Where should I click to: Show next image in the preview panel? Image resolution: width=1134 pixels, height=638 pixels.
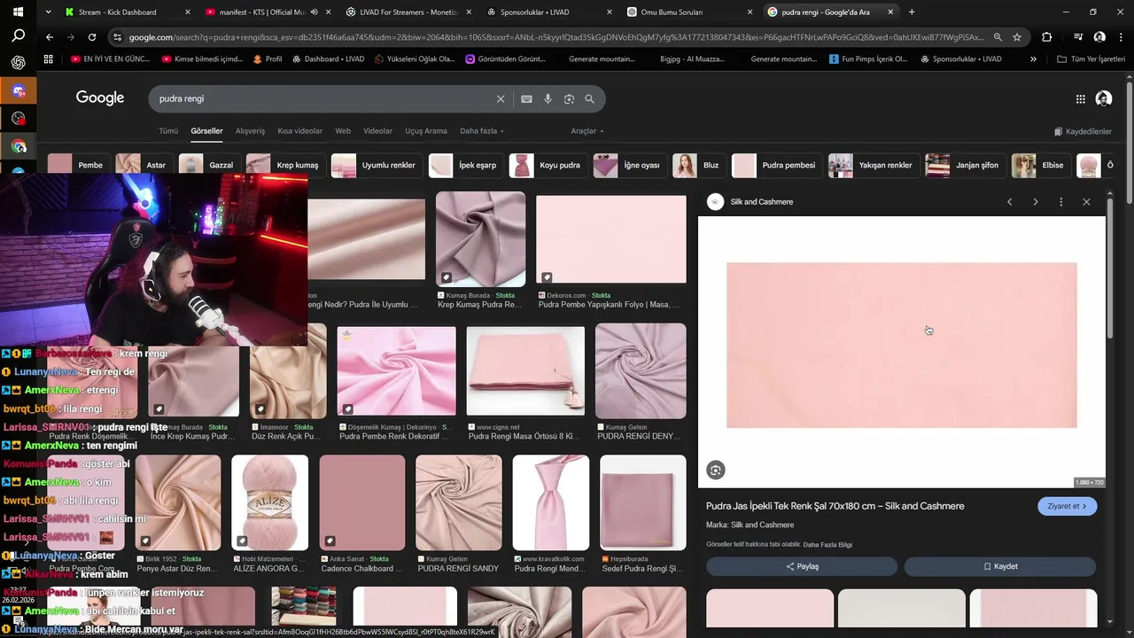(1035, 202)
